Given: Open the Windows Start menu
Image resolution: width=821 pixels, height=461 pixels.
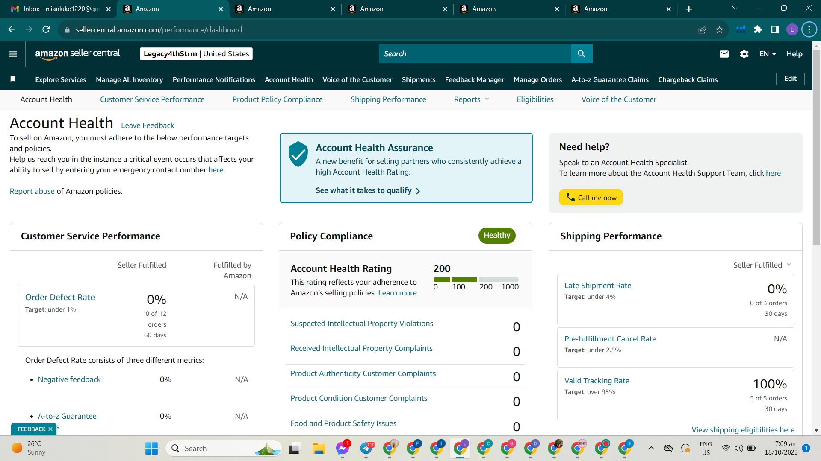Looking at the screenshot, I should point(151,448).
